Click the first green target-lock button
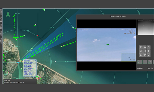 point(140,62)
